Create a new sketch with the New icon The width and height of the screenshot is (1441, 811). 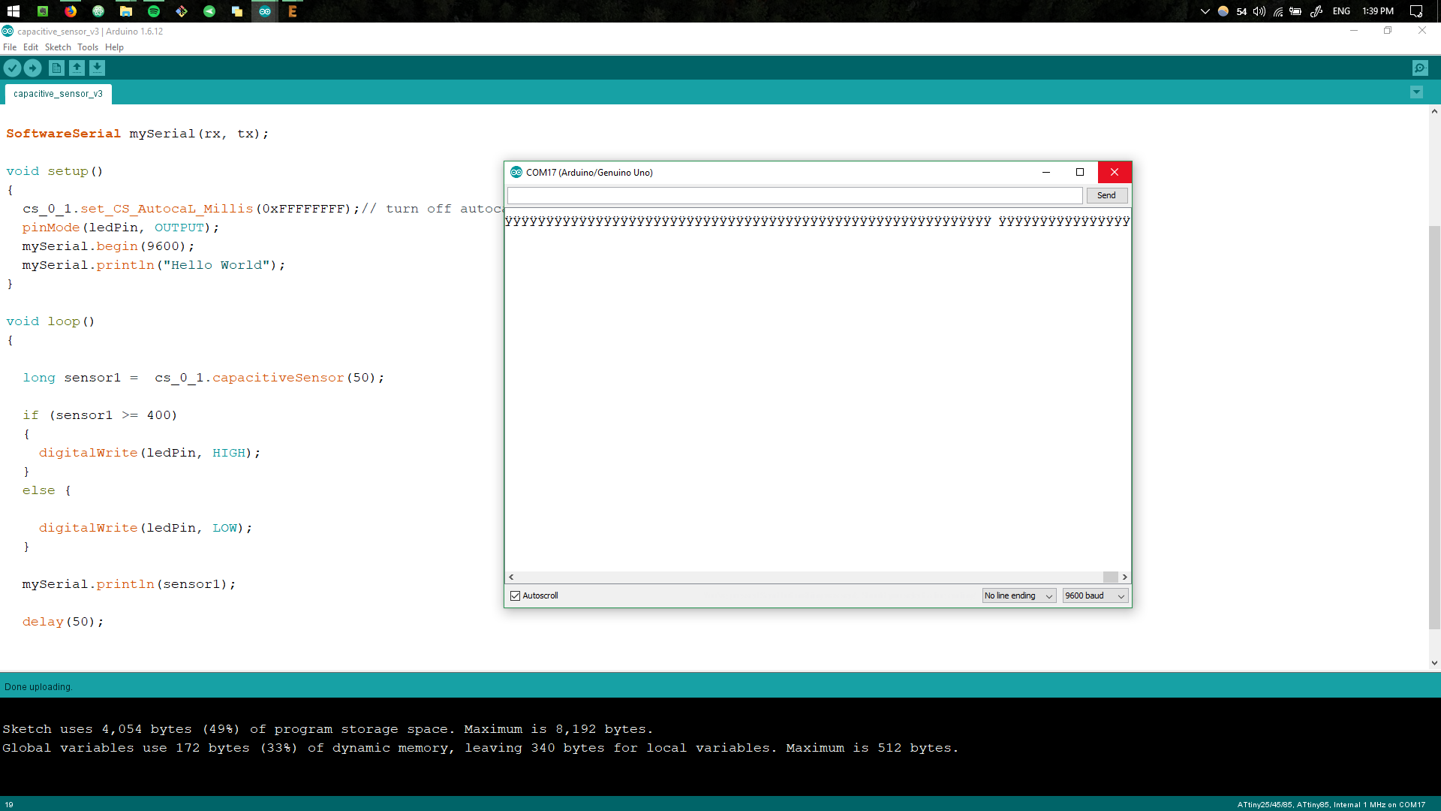click(x=56, y=68)
